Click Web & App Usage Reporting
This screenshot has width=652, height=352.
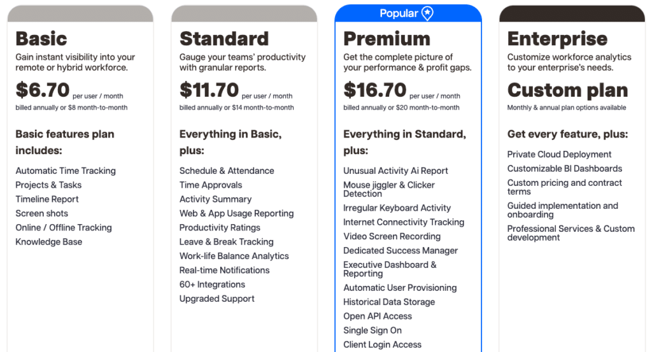click(x=236, y=214)
